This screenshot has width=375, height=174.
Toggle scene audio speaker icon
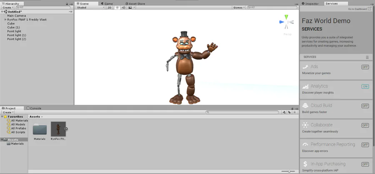[x=123, y=7]
